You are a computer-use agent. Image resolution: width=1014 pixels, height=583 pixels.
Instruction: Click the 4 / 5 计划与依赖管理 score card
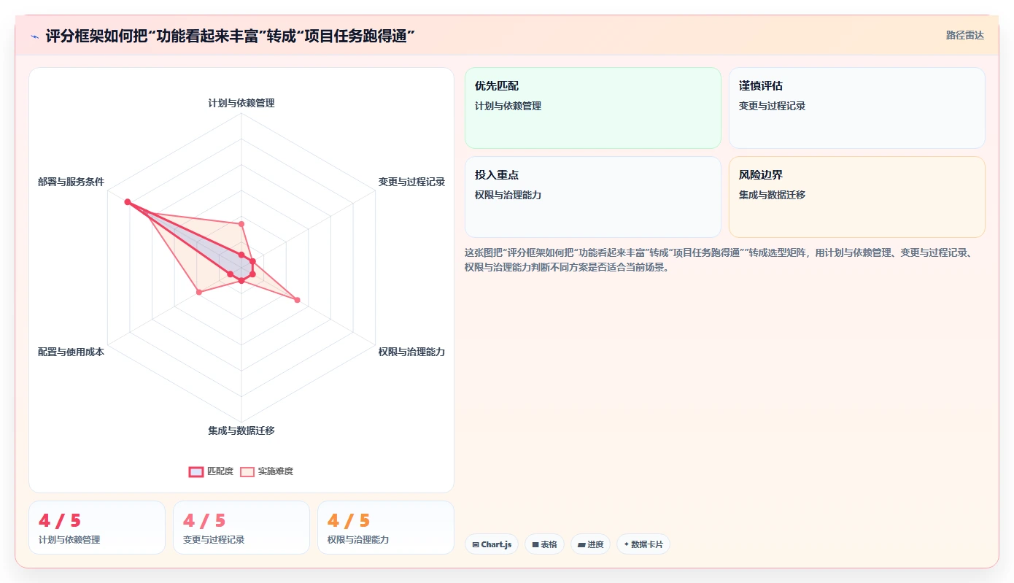[97, 528]
